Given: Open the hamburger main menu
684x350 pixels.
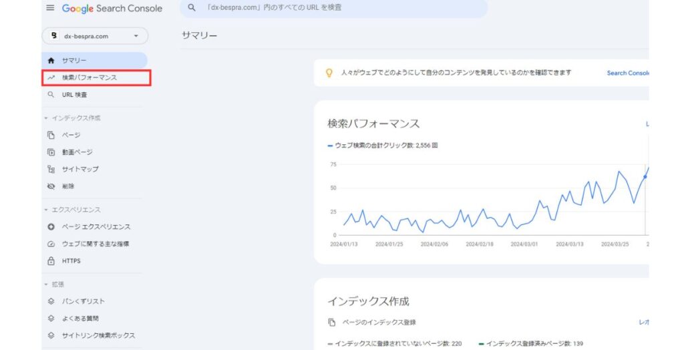Looking at the screenshot, I should coord(50,8).
